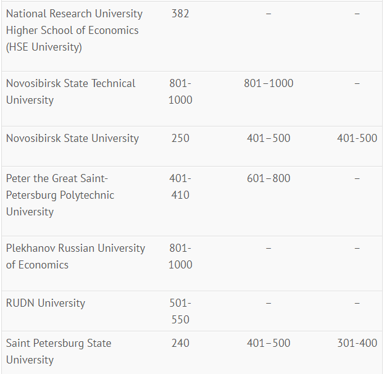Select the 501-550 rank for RUDN University
This screenshot has width=384, height=374.
180,311
